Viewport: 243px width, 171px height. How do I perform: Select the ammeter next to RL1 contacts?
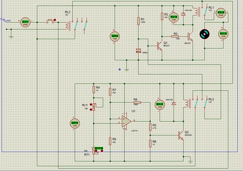[221, 13]
